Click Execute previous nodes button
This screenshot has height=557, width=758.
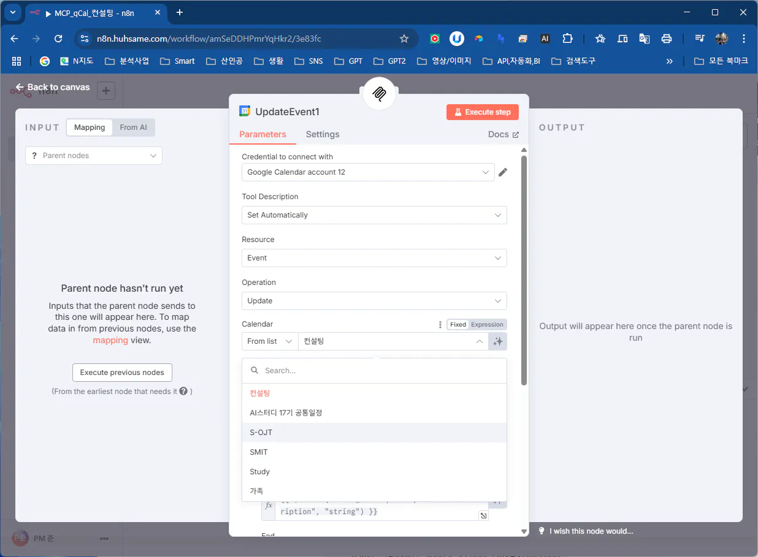coord(122,373)
